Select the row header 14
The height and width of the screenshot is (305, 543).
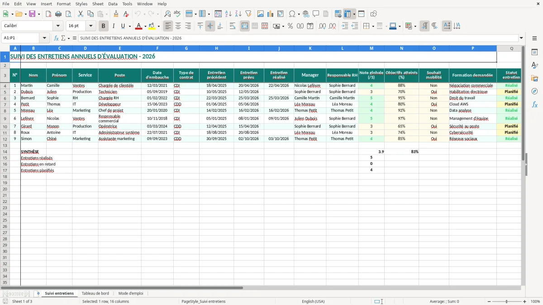[5, 152]
